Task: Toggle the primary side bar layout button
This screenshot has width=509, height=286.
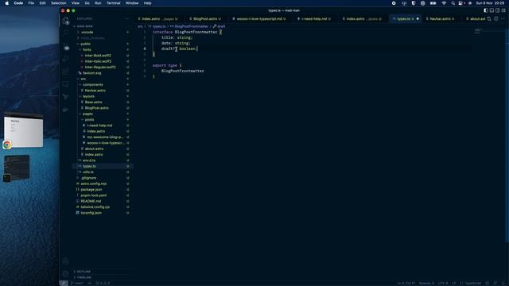Action: [x=486, y=10]
